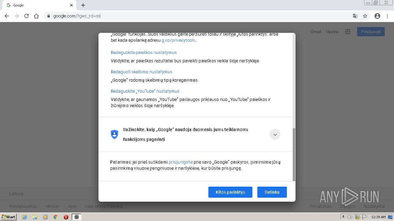Open the Reklamavimas footer link

pos(23,206)
